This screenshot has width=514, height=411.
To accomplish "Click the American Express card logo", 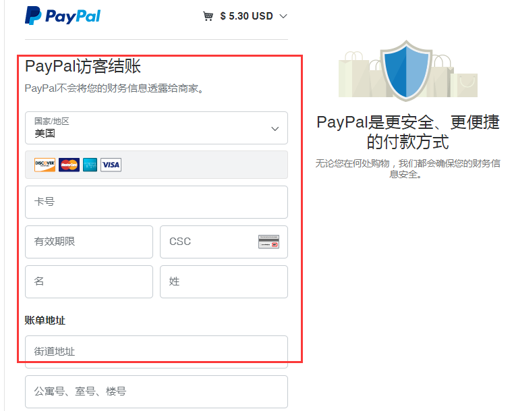I will click(x=90, y=165).
